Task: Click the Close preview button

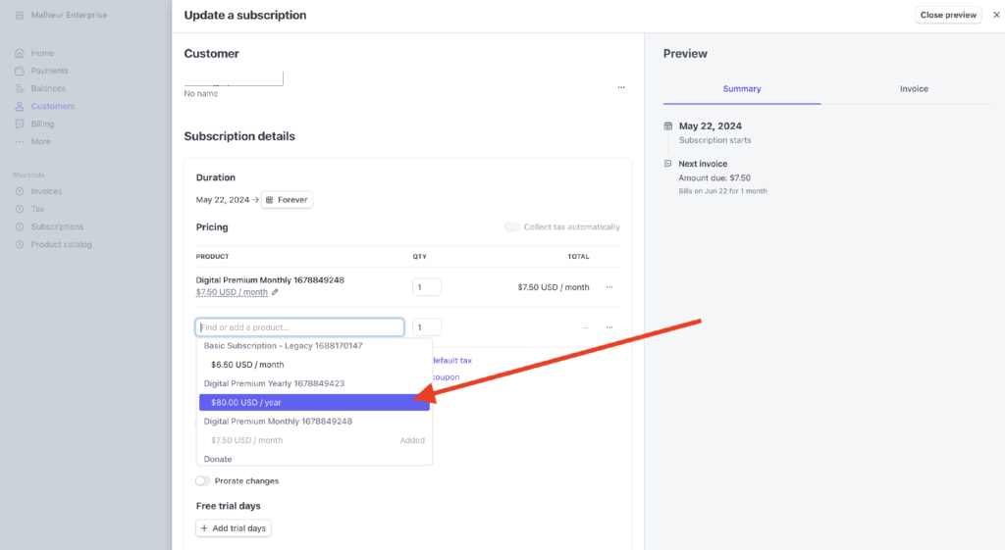Action: 948,15
